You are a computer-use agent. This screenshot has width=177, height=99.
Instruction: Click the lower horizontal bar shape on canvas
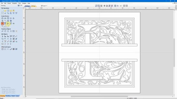(x=100, y=60)
